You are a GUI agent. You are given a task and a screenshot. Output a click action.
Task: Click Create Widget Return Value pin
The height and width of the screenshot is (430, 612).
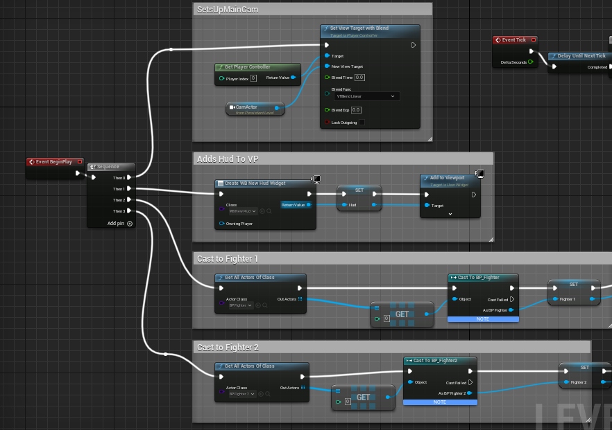pyautogui.click(x=309, y=204)
